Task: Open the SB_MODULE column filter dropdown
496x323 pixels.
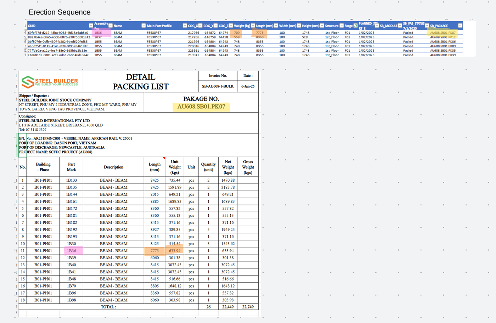Action: coord(400,25)
